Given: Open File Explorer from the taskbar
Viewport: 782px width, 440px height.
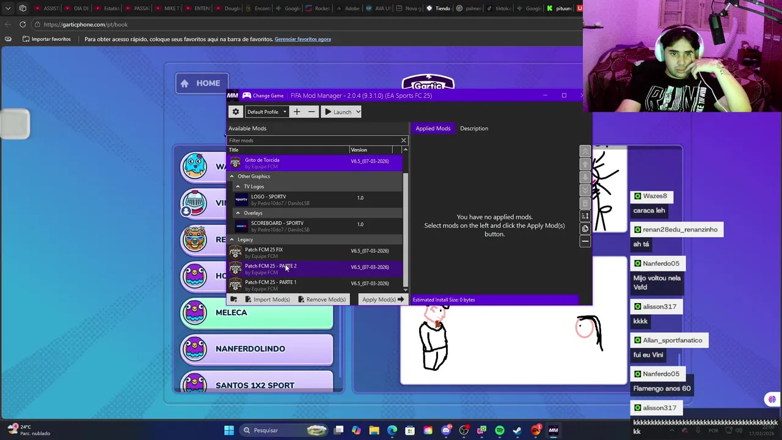Looking at the screenshot, I should pyautogui.click(x=374, y=430).
